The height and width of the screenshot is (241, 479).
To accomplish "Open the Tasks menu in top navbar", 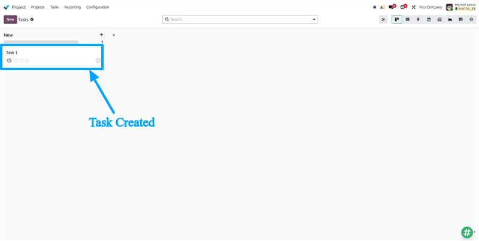I will click(54, 7).
